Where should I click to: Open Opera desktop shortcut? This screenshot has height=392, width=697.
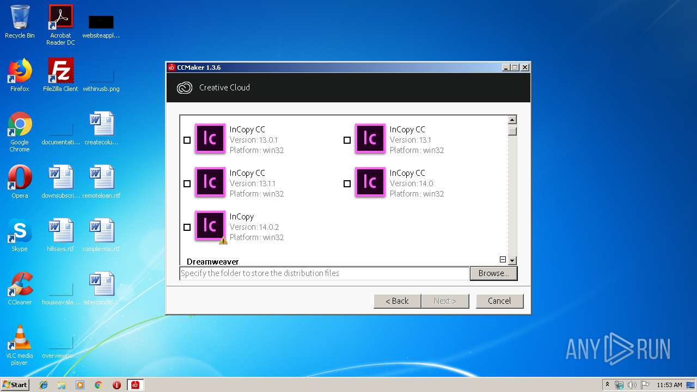[x=20, y=182]
